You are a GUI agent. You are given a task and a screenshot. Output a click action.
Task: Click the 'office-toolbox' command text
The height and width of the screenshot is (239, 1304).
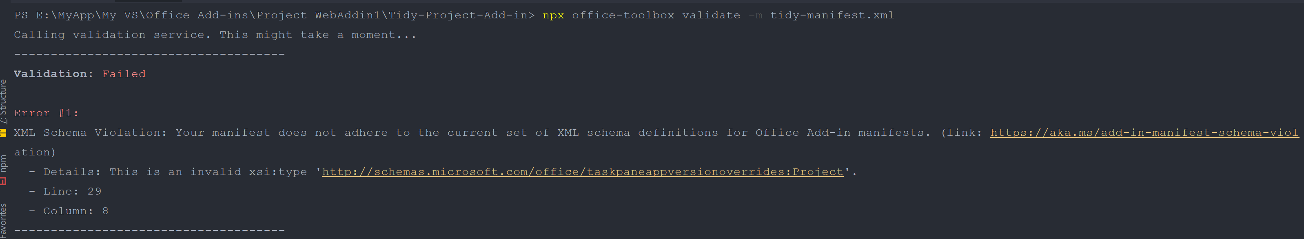(x=623, y=15)
